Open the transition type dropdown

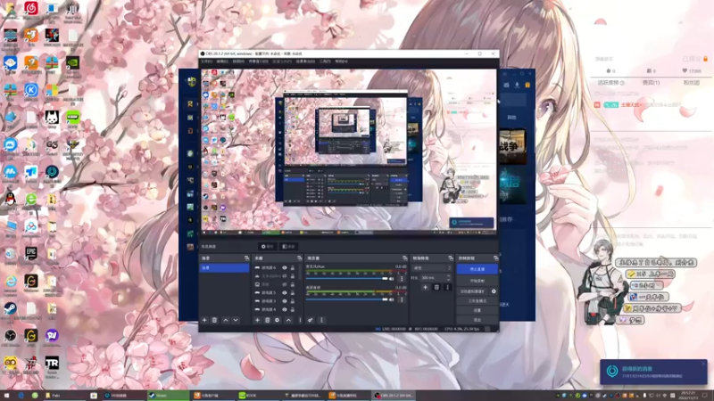pos(431,268)
